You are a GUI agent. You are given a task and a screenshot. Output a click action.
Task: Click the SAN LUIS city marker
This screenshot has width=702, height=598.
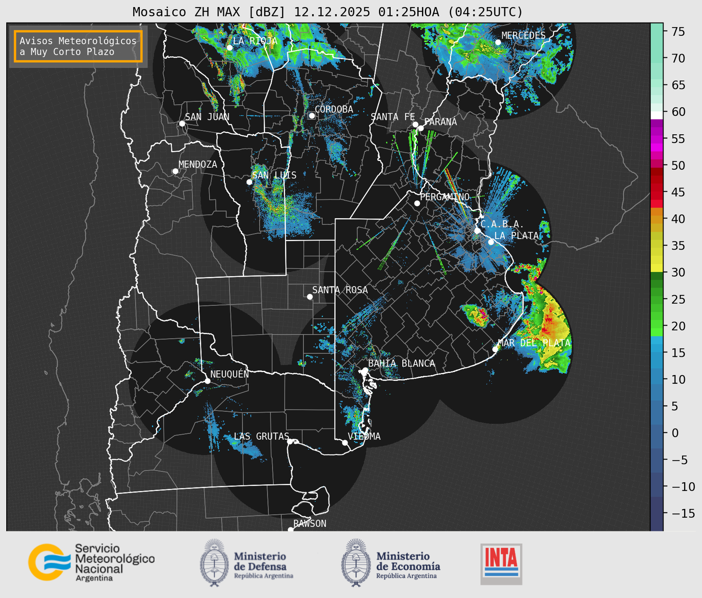pos(249,182)
